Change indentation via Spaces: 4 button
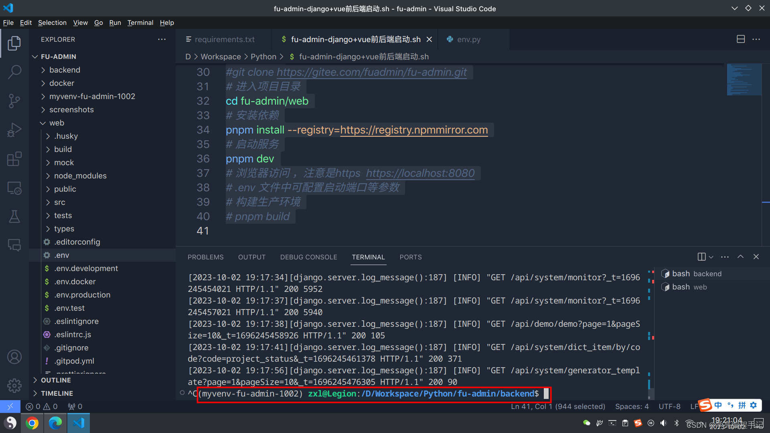 pyautogui.click(x=632, y=406)
